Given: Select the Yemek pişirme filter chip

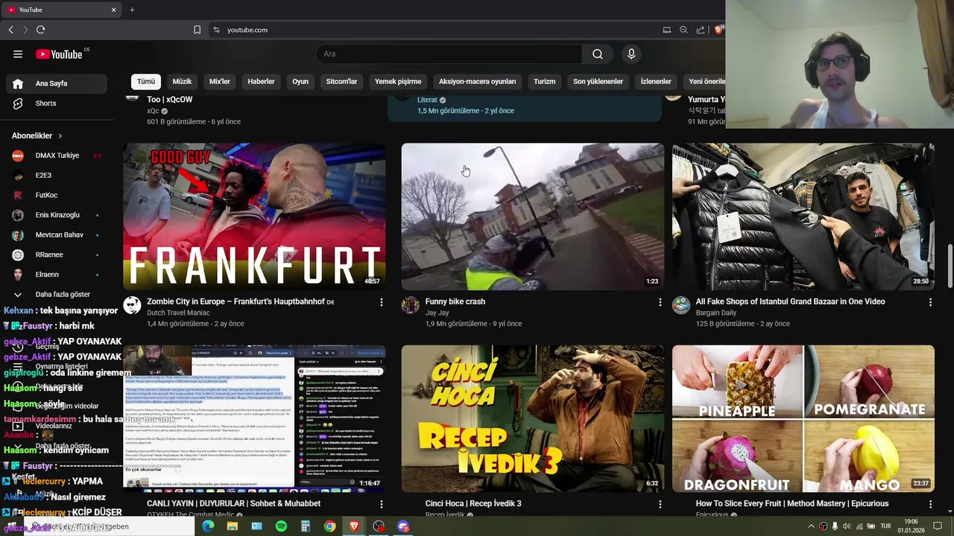Looking at the screenshot, I should pyautogui.click(x=398, y=81).
